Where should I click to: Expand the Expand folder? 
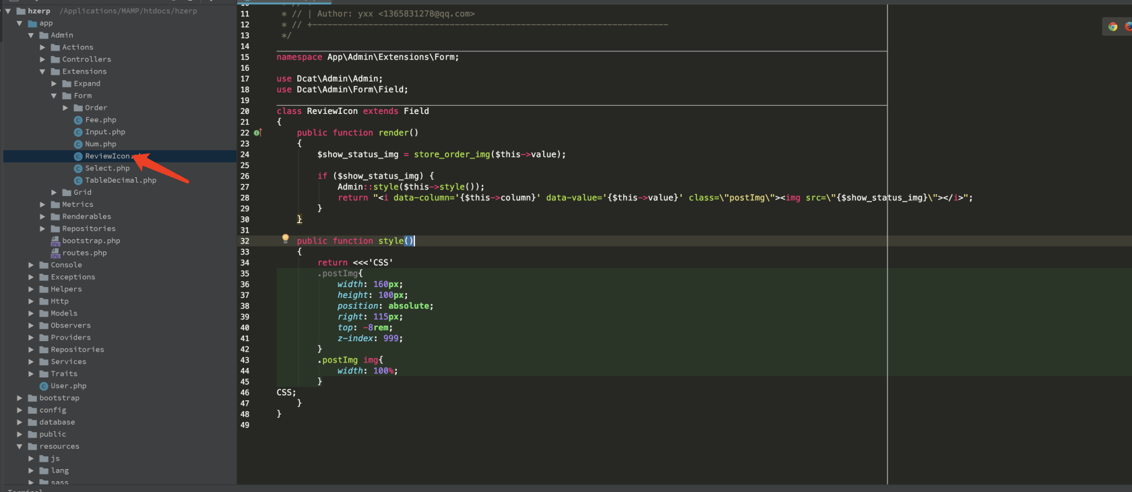(54, 84)
